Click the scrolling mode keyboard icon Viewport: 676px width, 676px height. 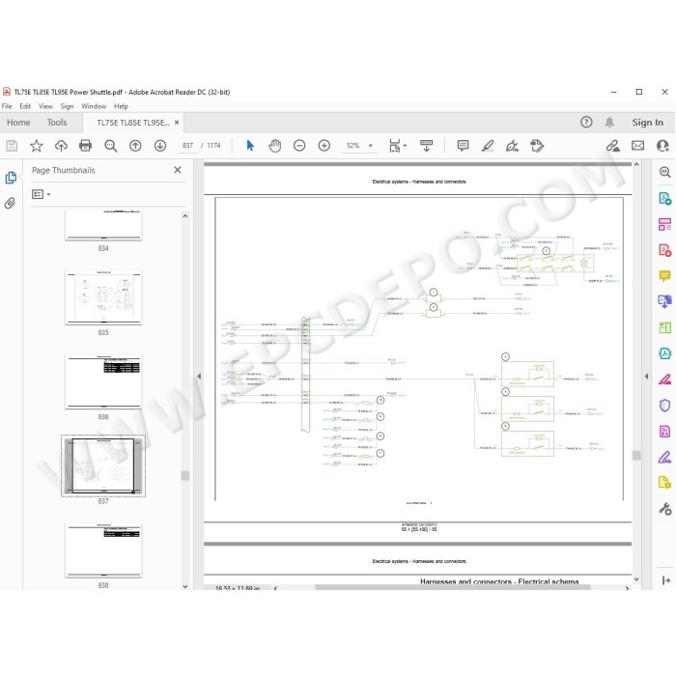tap(427, 146)
